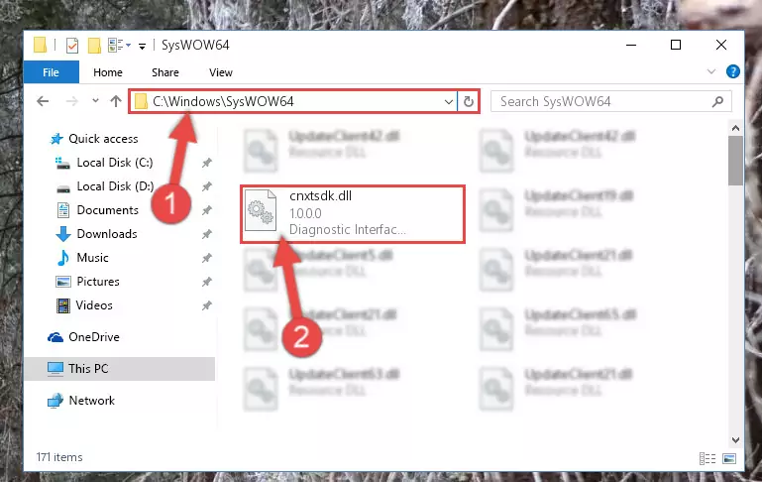Screen dimensions: 762x482
Task: Click the scrollbar up arrow
Action: (x=735, y=128)
